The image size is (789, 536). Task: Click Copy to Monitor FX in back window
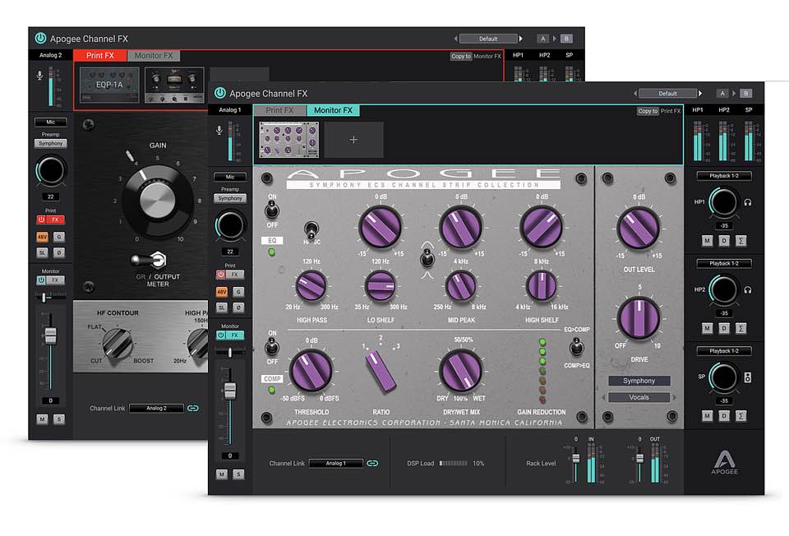[x=460, y=57]
